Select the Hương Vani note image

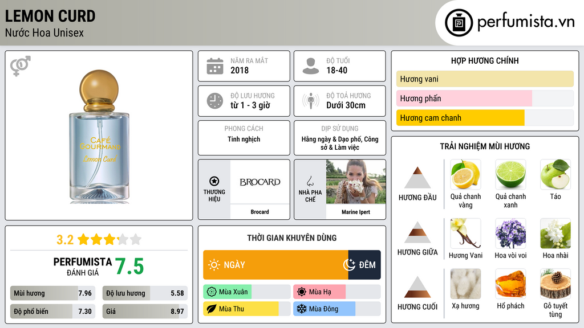pos(465,233)
